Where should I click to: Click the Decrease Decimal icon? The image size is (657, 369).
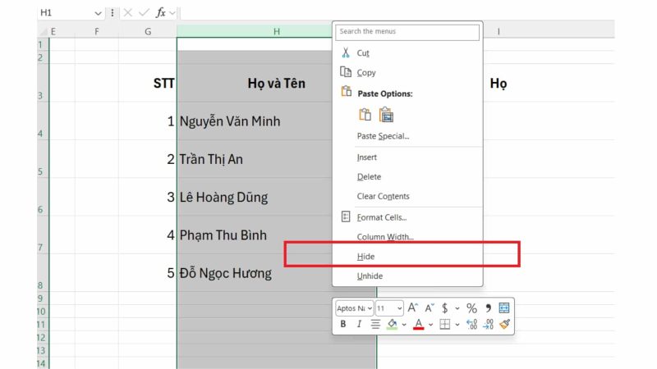coord(488,324)
